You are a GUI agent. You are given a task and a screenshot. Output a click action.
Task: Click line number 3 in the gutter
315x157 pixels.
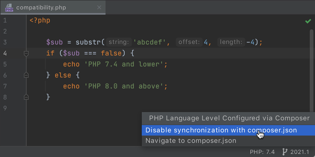pyautogui.click(x=5, y=42)
